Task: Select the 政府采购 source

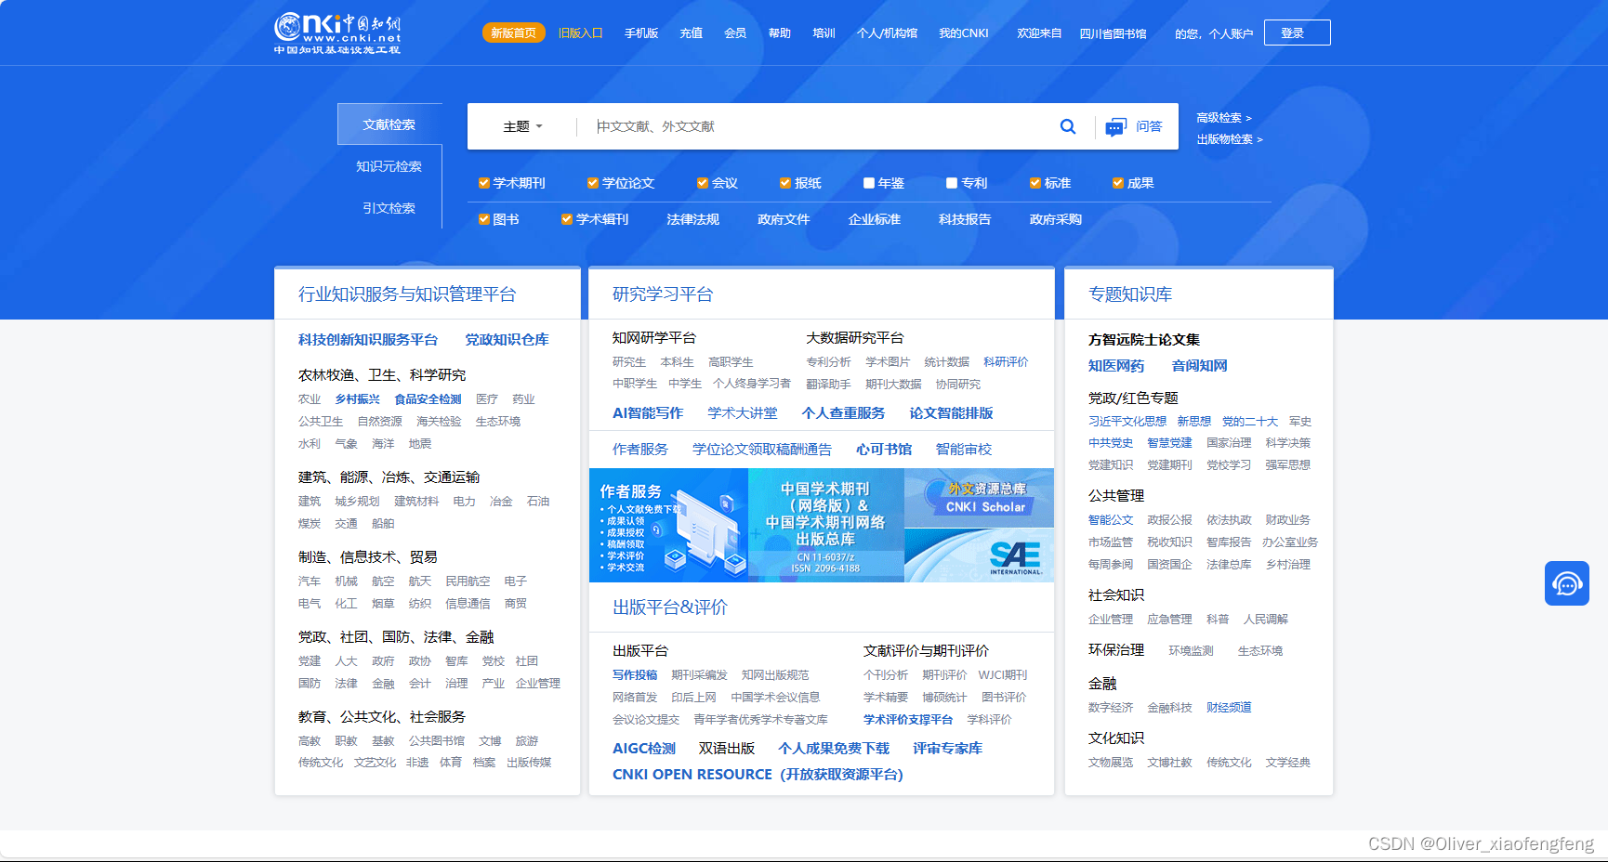Action: [x=1056, y=219]
